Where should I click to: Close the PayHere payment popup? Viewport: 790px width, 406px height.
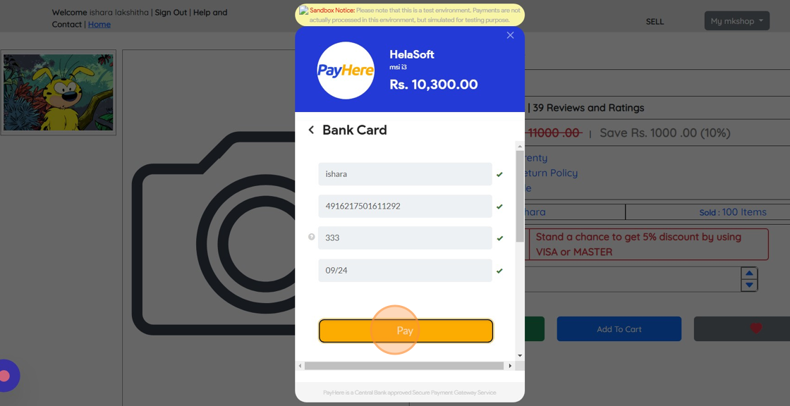[510, 35]
